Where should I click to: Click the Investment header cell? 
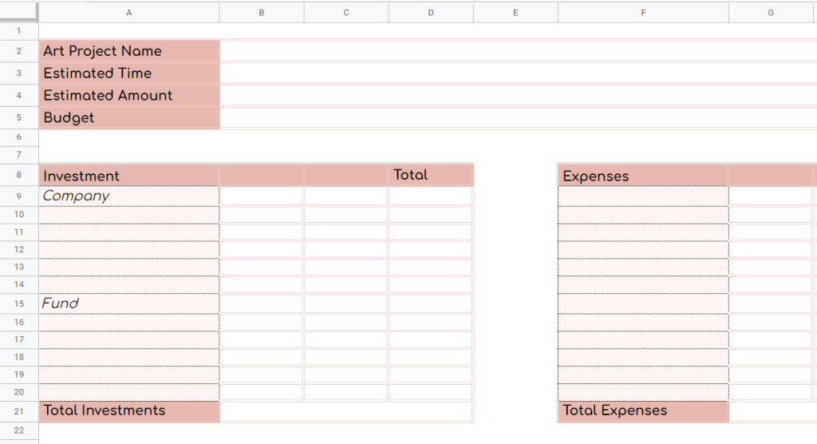[x=129, y=176]
